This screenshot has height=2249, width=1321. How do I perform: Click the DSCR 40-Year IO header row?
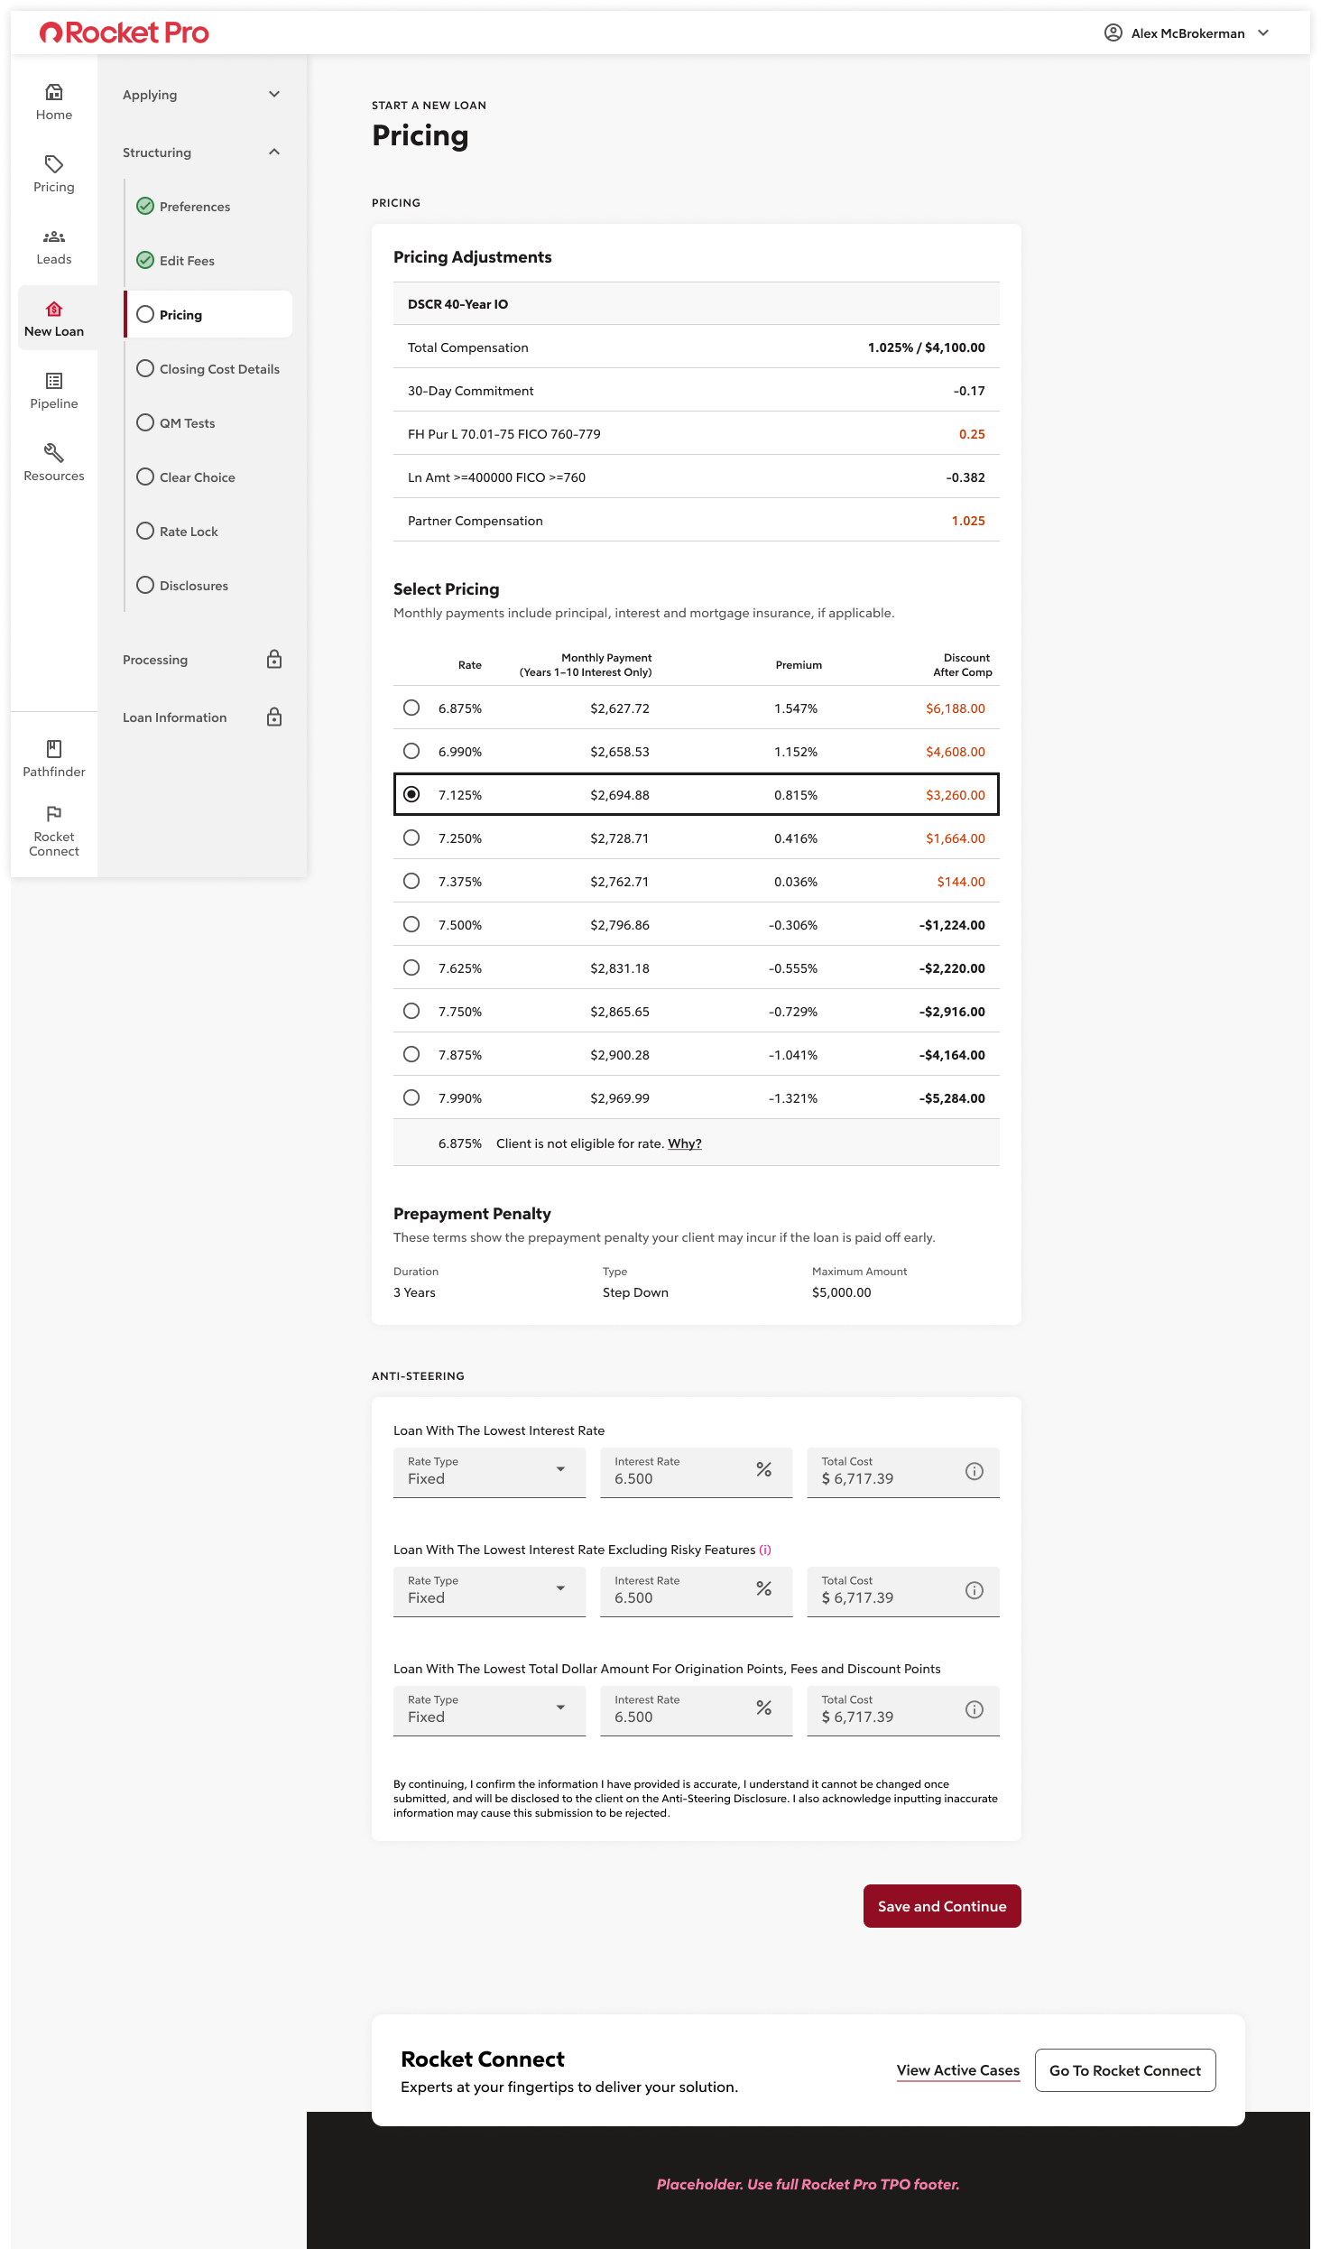click(x=697, y=304)
